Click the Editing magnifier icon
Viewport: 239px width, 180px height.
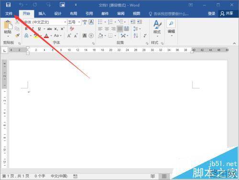point(171,23)
